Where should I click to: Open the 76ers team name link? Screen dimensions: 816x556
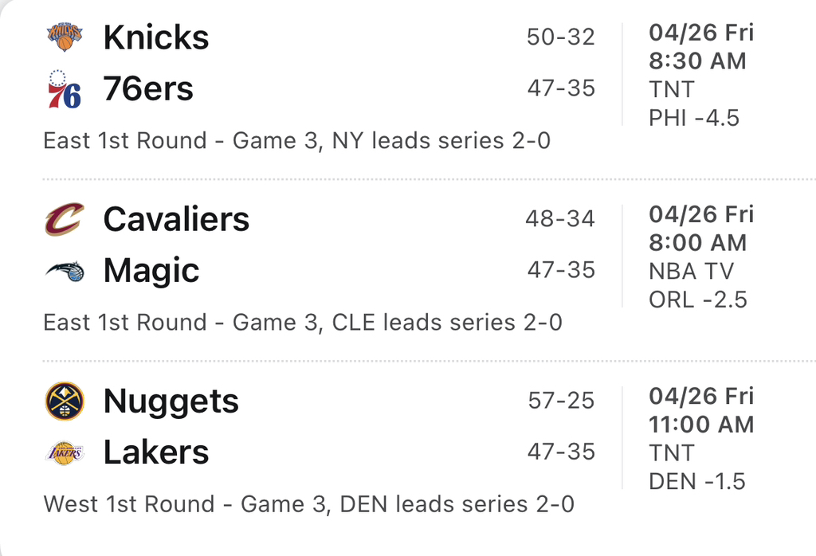tap(148, 89)
